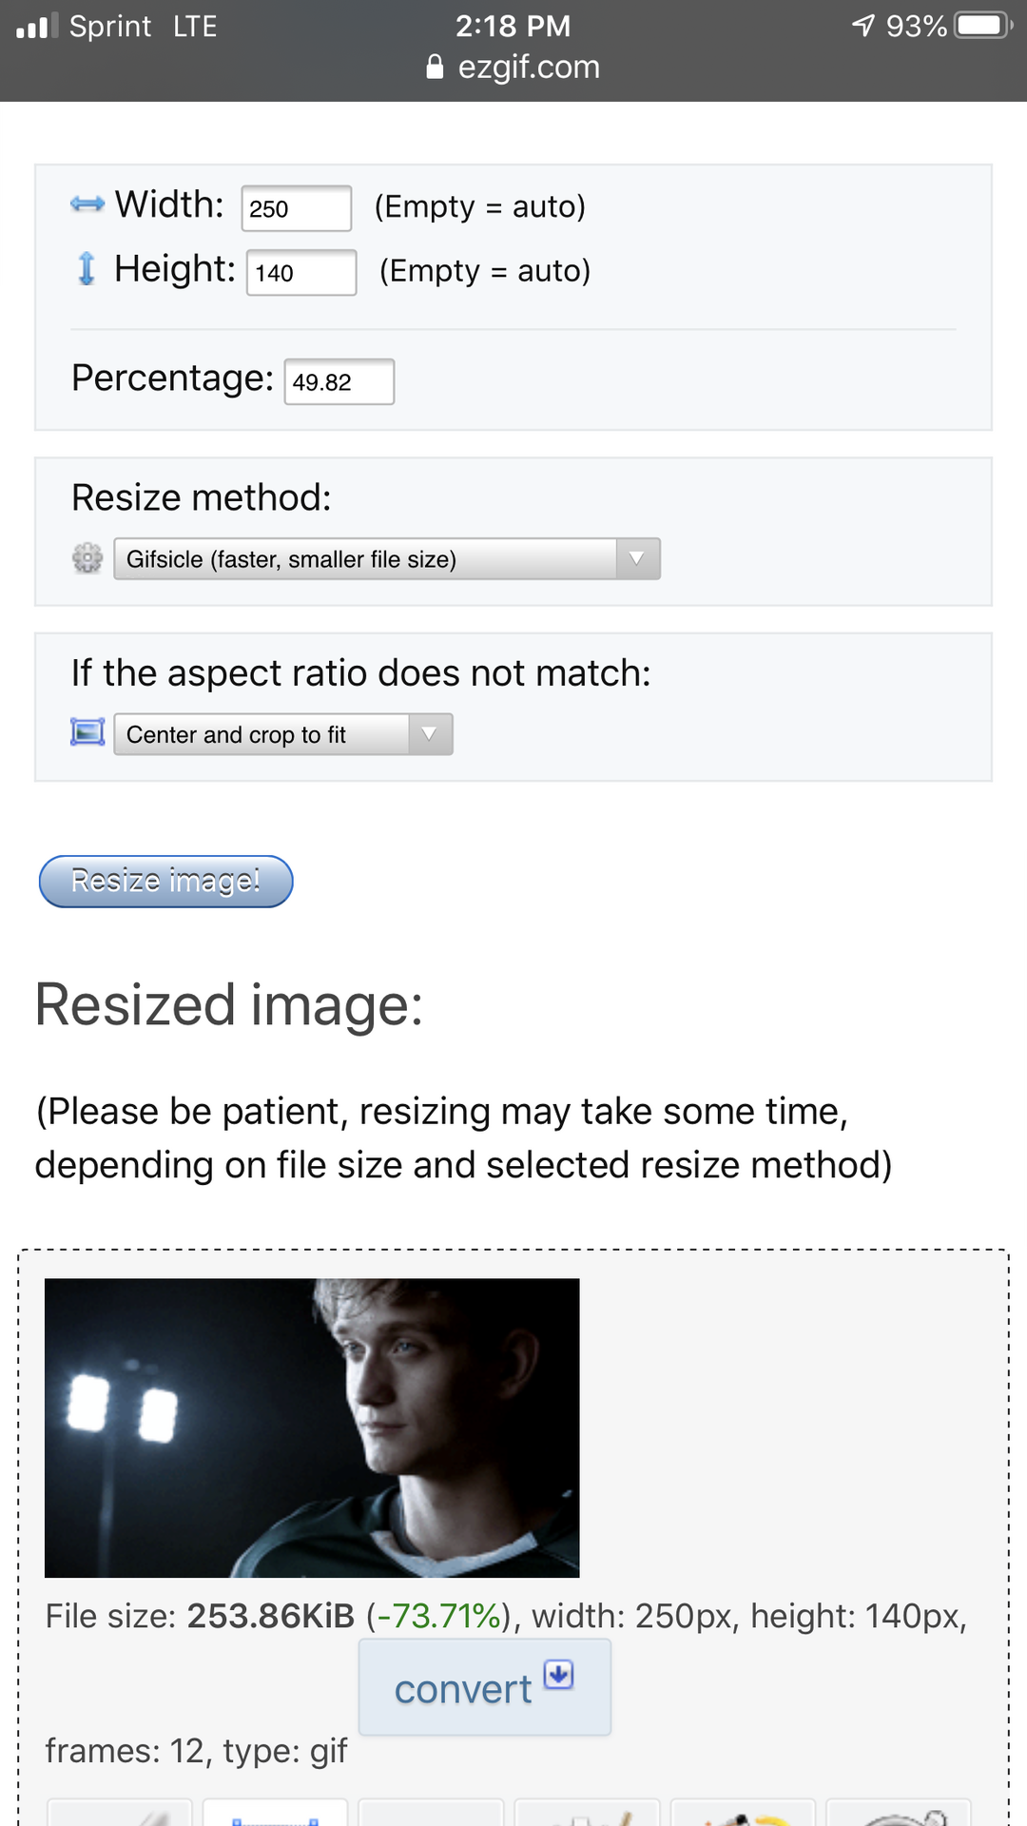This screenshot has height=1826, width=1027.
Task: Click the height vertical arrow icon
Action: pos(87,269)
